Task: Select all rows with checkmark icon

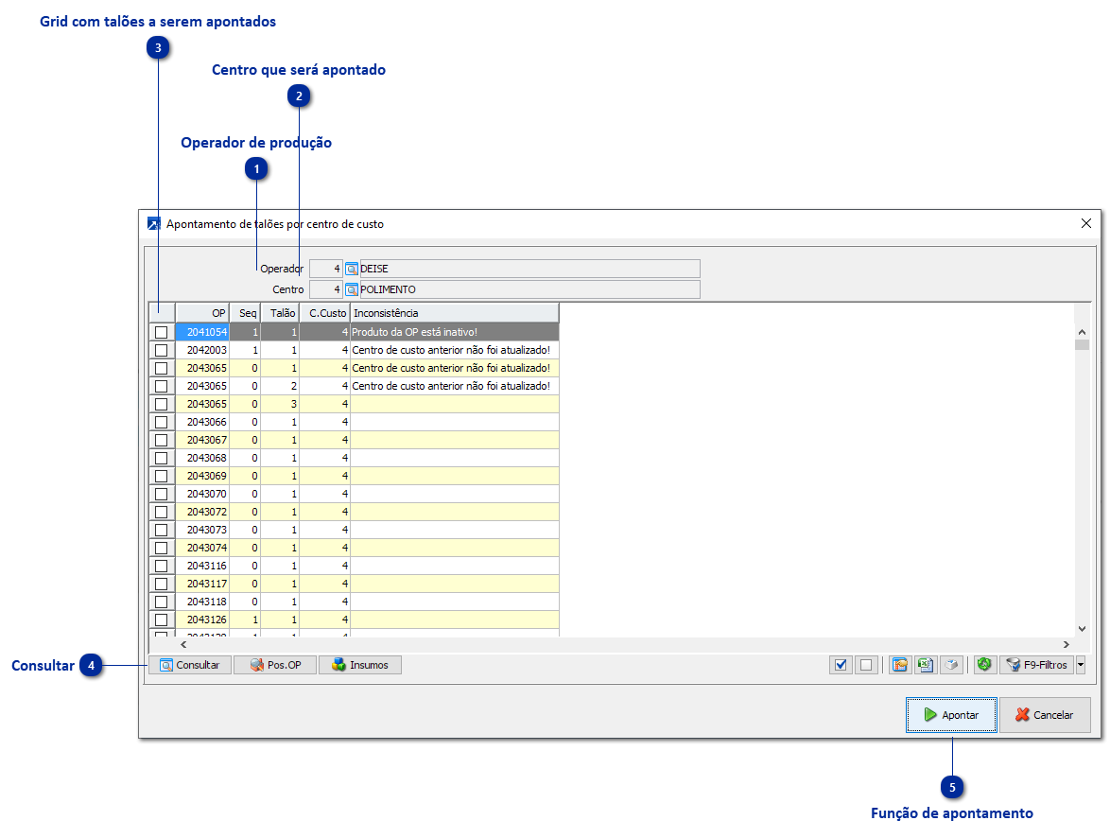Action: (x=841, y=665)
